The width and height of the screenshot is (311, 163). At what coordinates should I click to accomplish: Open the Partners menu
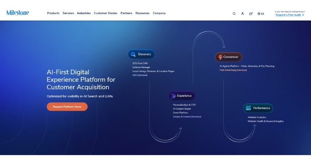126,13
